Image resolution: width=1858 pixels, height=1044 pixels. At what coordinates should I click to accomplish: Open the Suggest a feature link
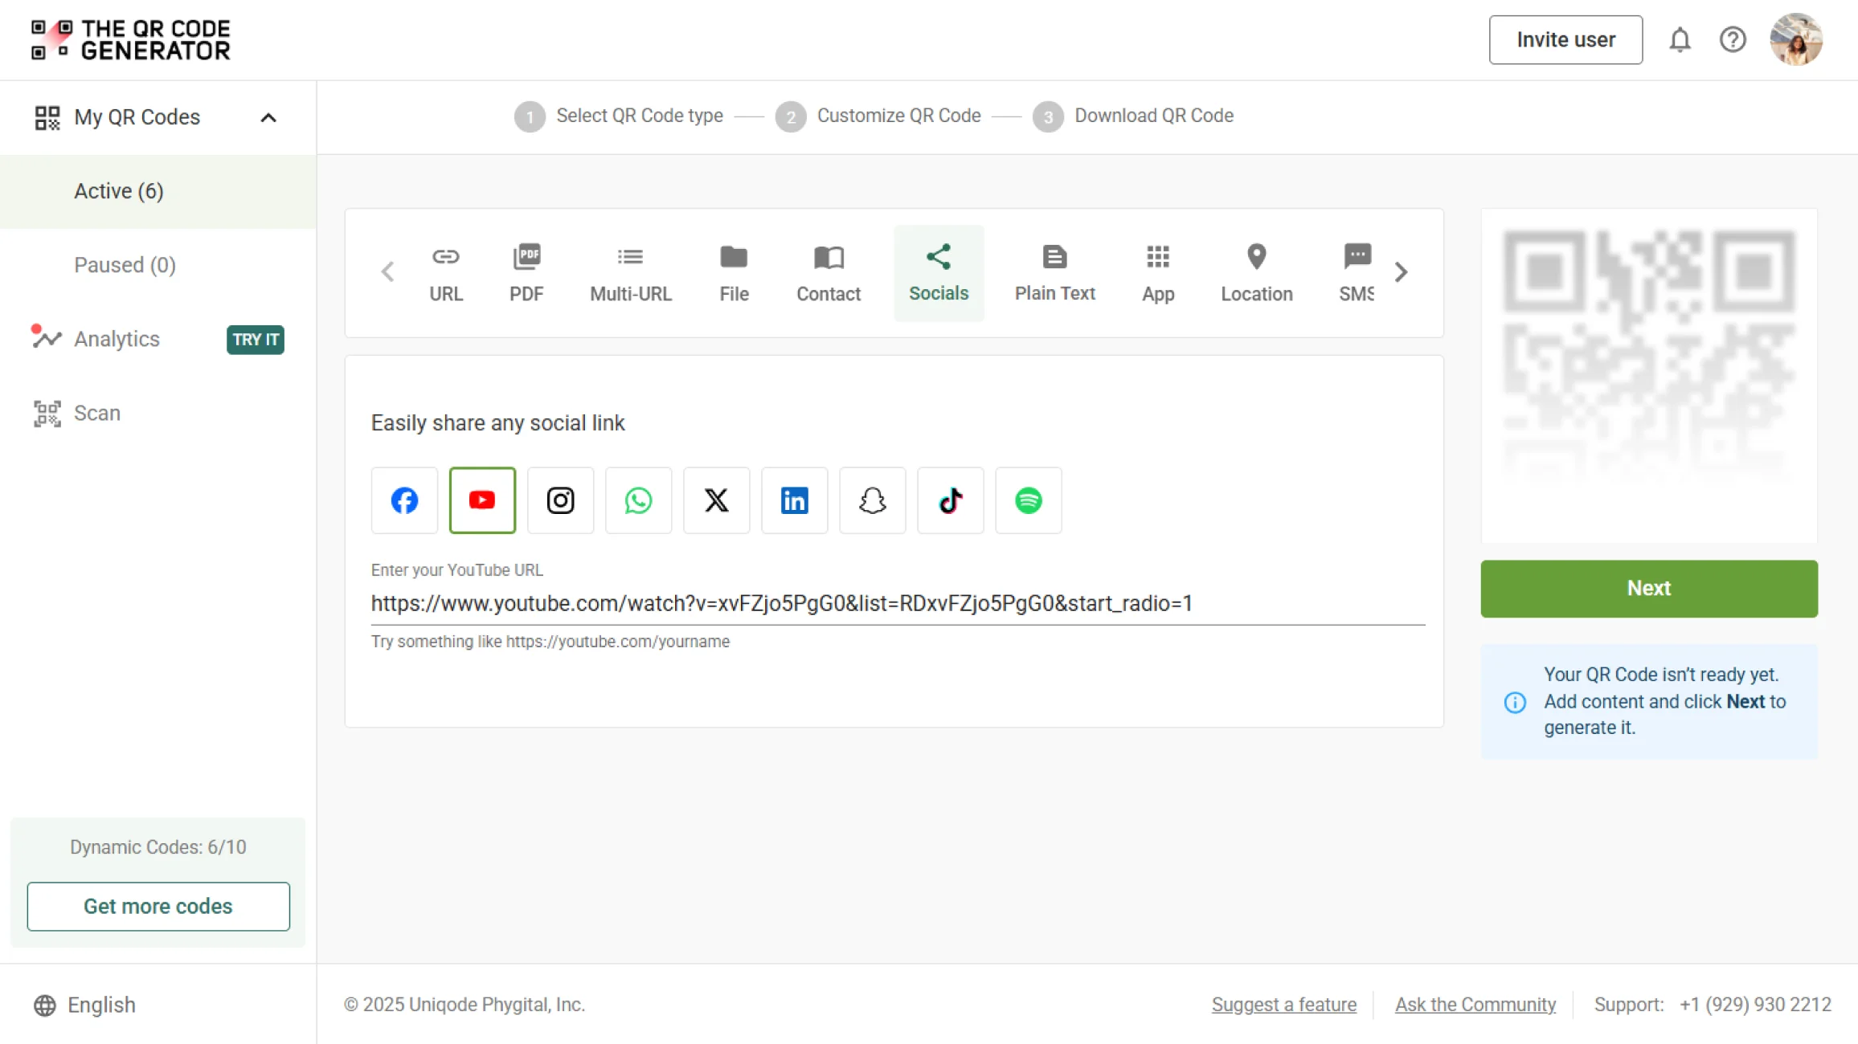1283,1005
